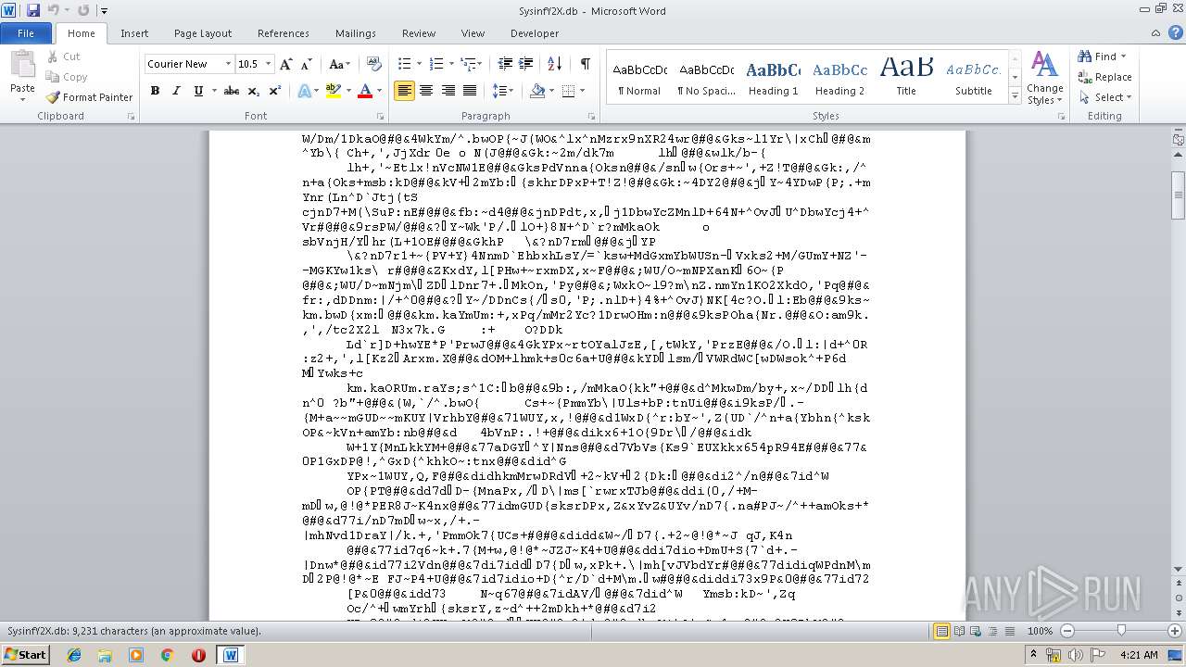Apply superscript formatting
This screenshot has height=667, width=1186.
tap(274, 91)
